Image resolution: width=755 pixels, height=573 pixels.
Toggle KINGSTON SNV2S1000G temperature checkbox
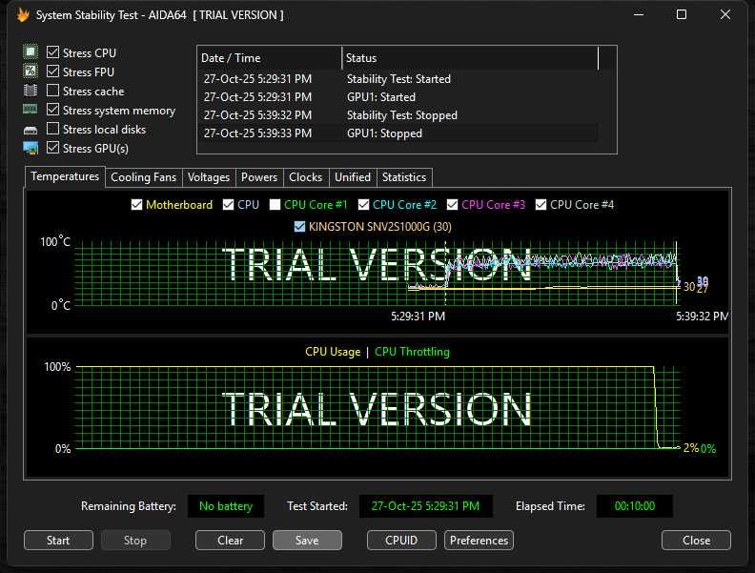click(299, 226)
